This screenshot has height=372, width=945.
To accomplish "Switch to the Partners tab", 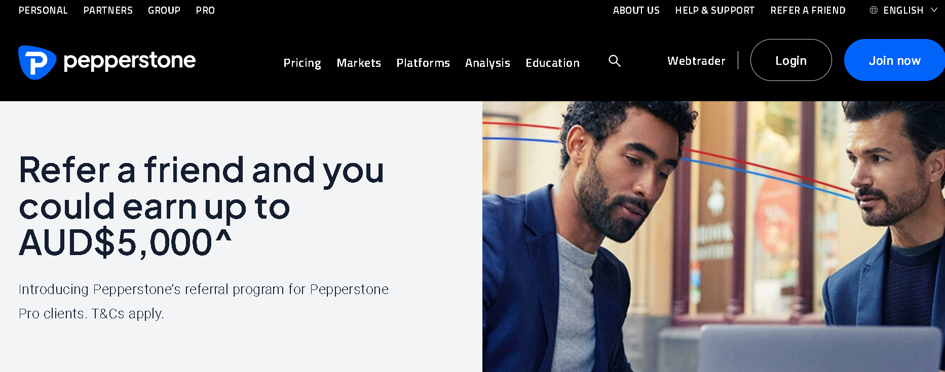I will 108,10.
